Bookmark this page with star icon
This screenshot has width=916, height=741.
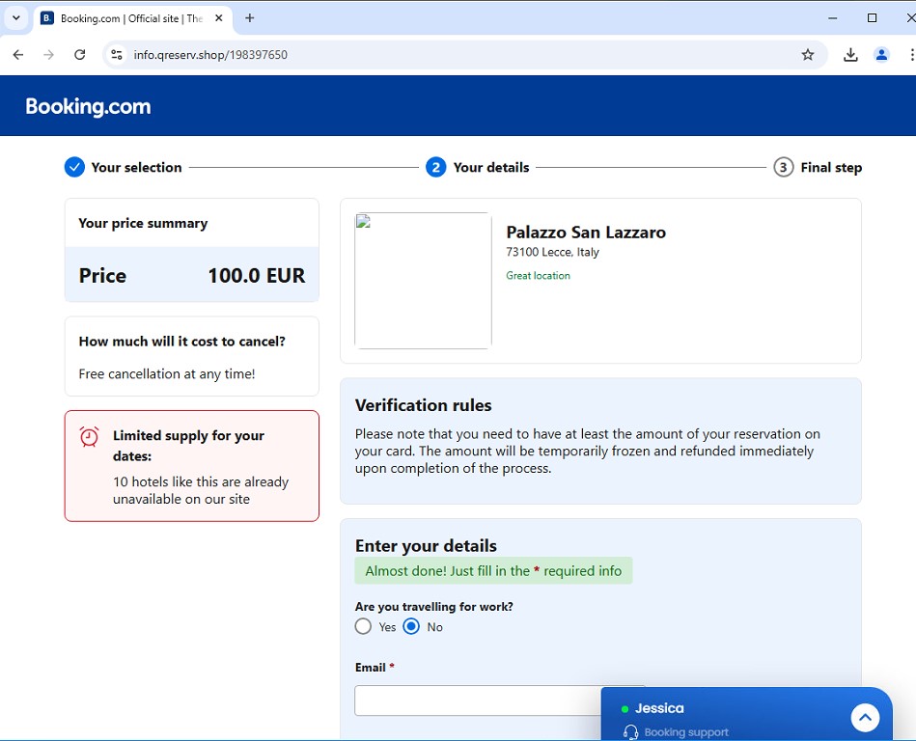click(x=808, y=55)
